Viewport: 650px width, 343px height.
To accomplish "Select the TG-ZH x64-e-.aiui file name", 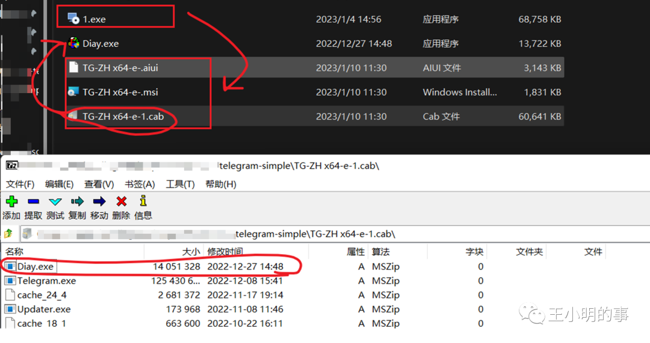I will point(120,68).
